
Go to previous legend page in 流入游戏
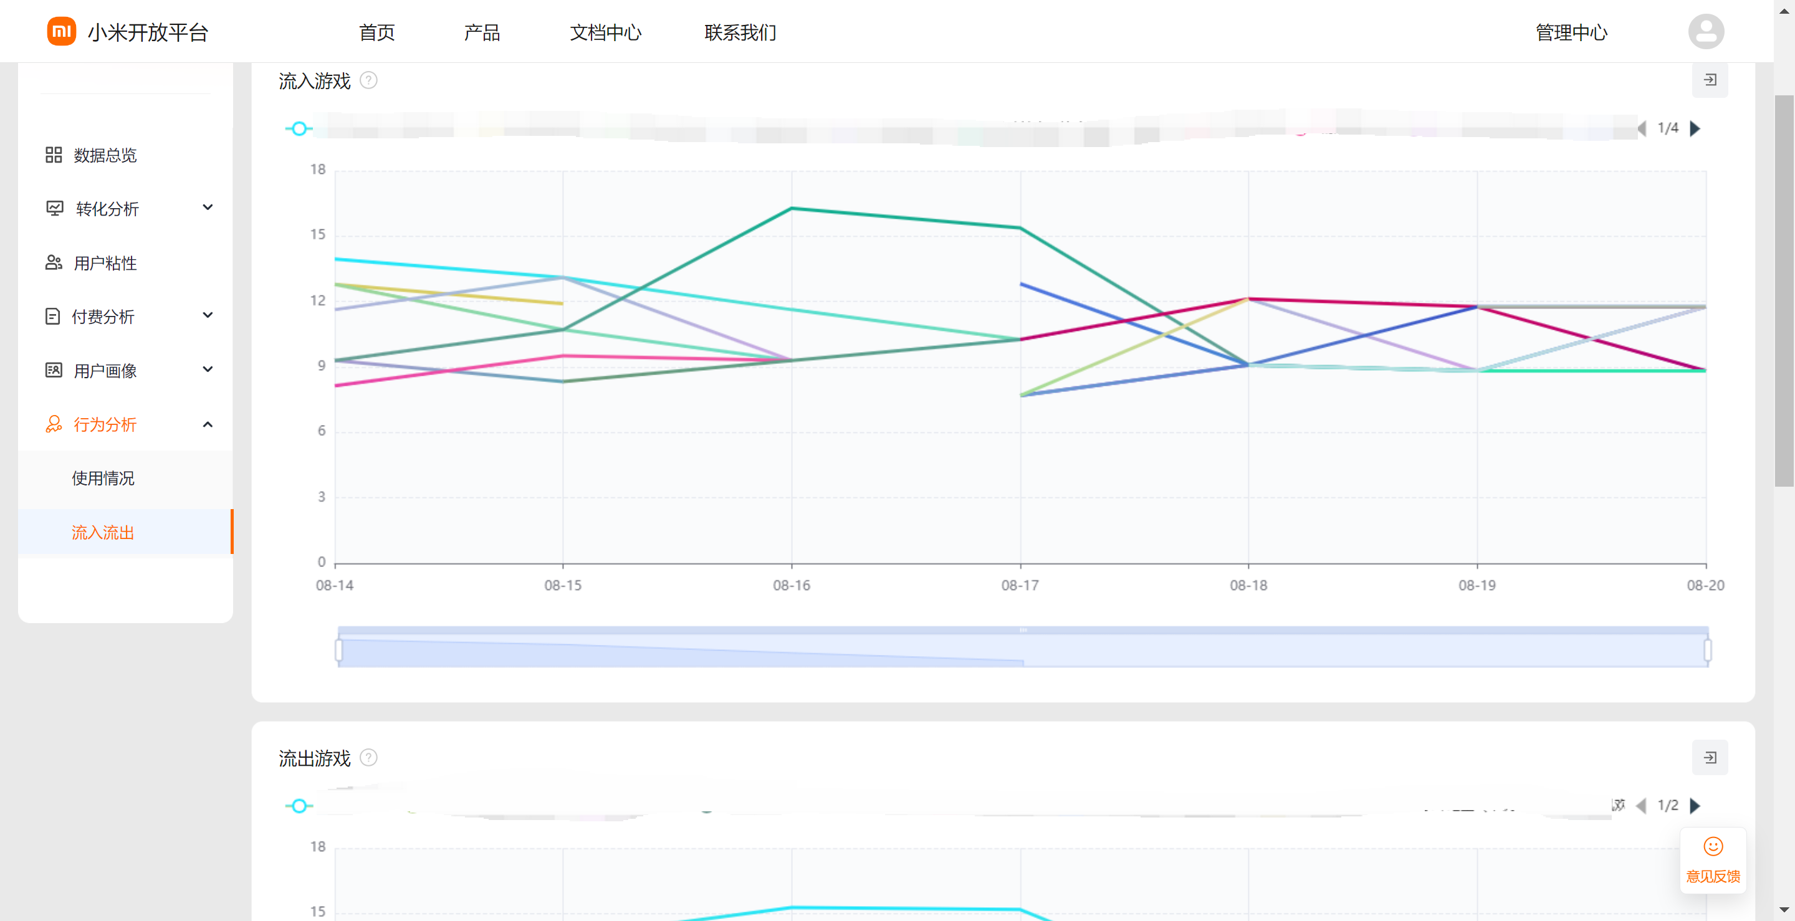point(1642,128)
